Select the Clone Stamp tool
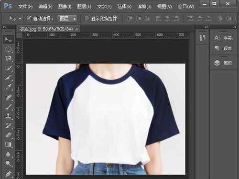Viewport: 239px width, 179px height. (8, 116)
